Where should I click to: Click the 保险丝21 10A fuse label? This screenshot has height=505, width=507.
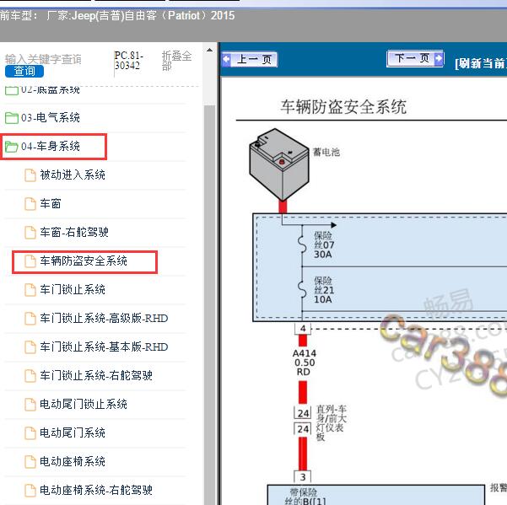point(324,290)
